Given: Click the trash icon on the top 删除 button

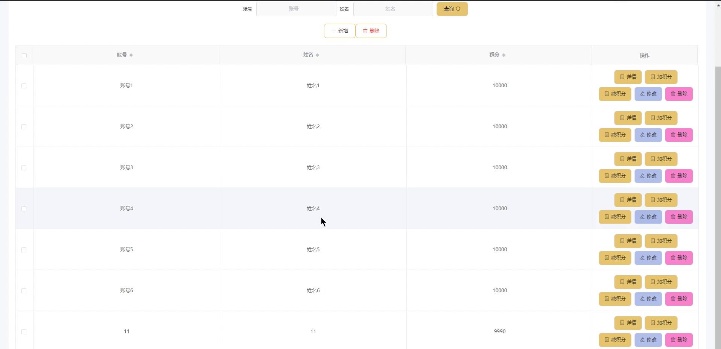Looking at the screenshot, I should click(365, 31).
